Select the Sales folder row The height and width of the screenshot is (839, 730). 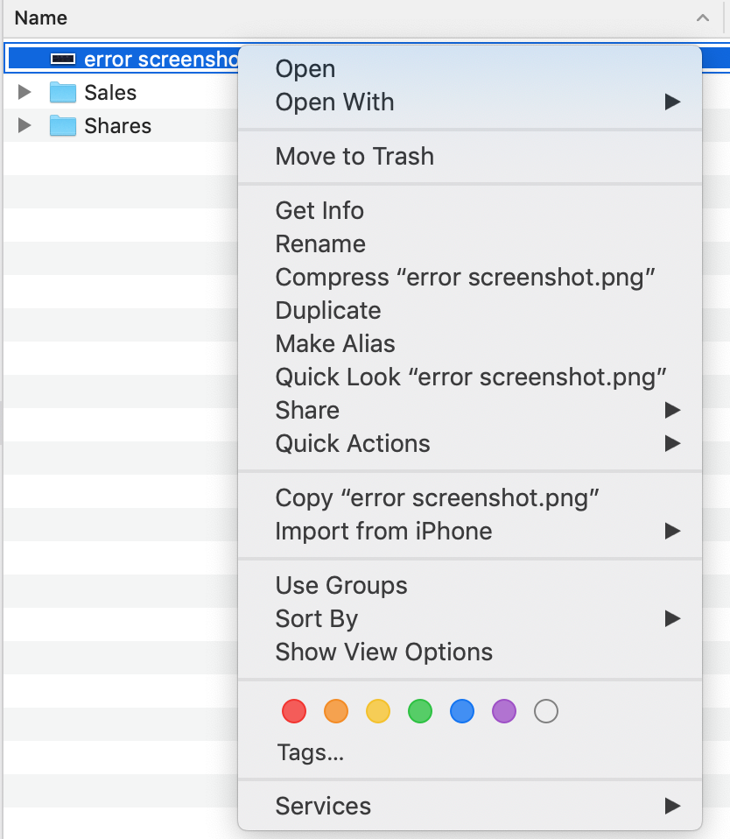[x=120, y=93]
